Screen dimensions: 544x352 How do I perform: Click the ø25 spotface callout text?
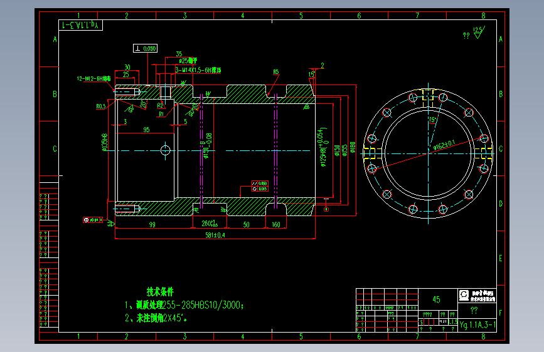(188, 61)
